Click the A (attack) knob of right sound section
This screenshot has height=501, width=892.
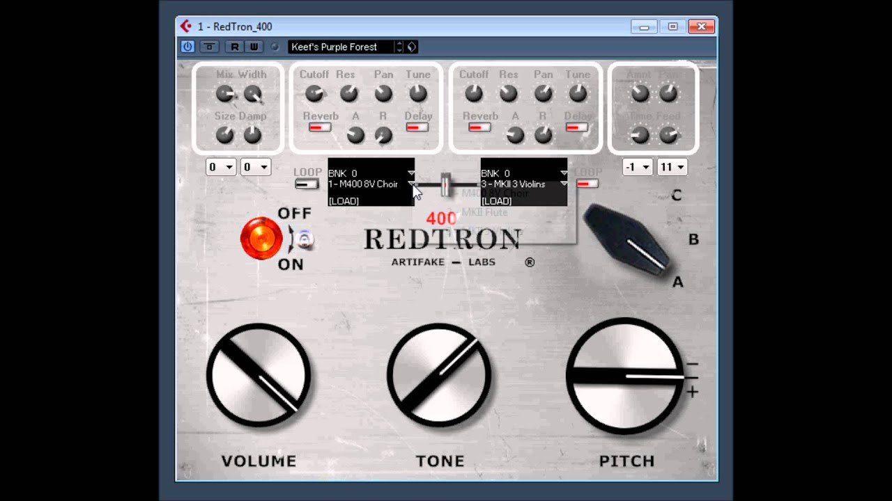515,135
